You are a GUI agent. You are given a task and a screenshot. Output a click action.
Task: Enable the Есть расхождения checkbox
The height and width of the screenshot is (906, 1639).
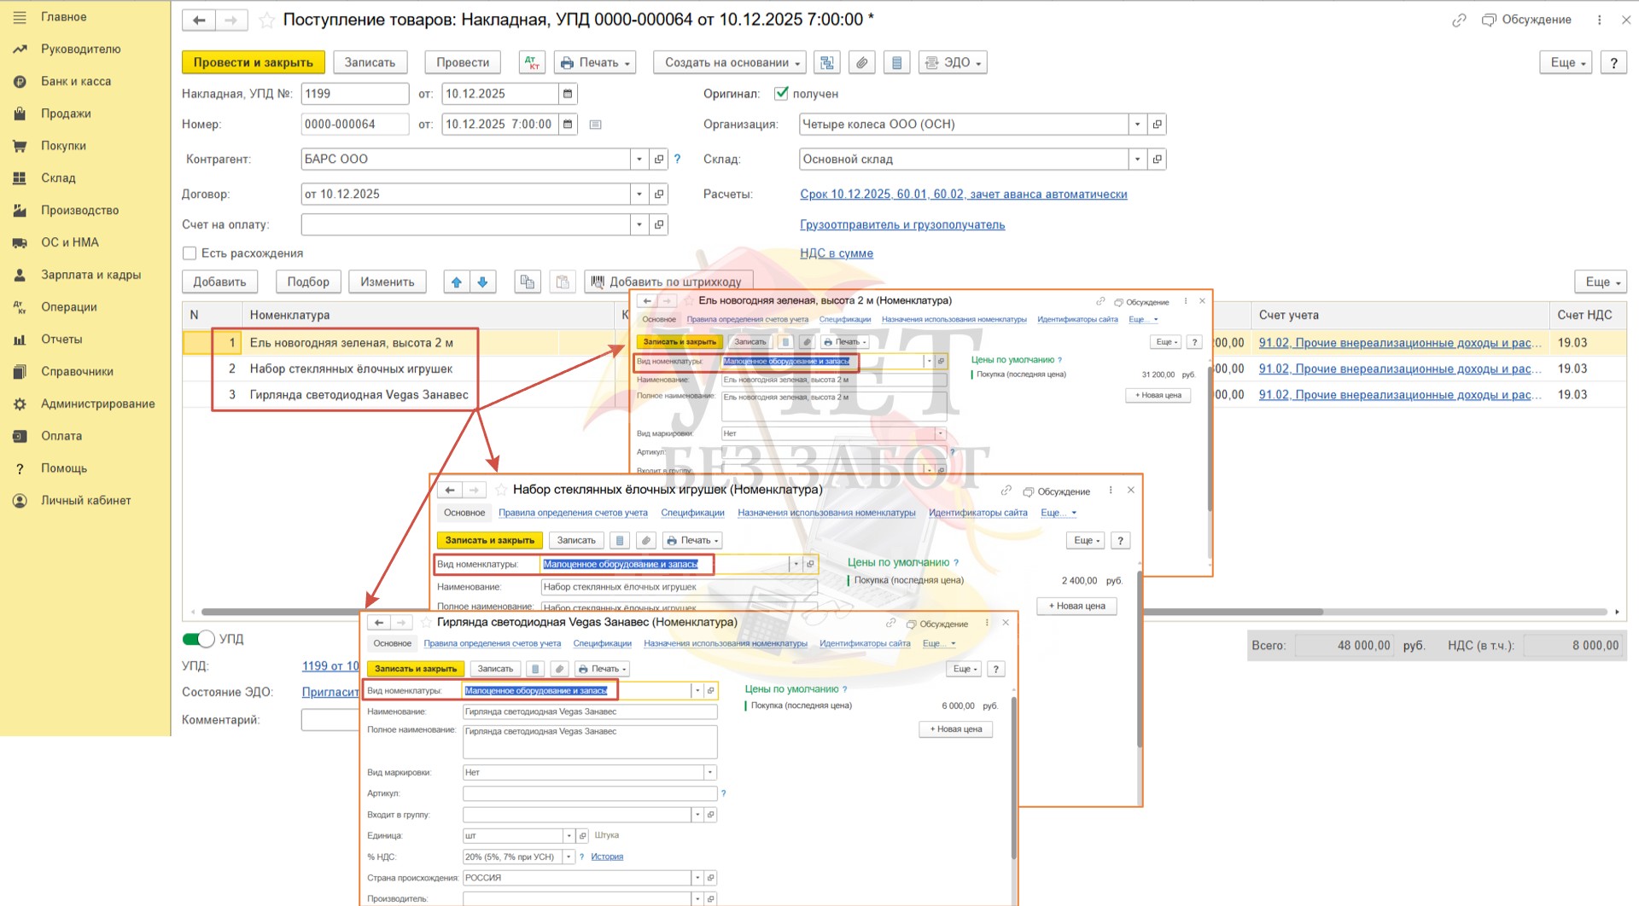pos(190,253)
